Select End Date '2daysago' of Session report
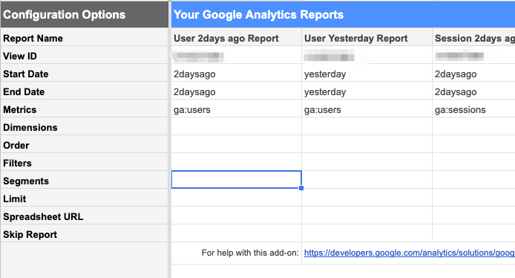515x278 pixels. click(473, 91)
